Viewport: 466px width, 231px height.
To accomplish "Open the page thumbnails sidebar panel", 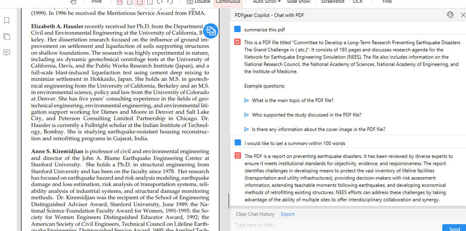I will click(x=6, y=37).
